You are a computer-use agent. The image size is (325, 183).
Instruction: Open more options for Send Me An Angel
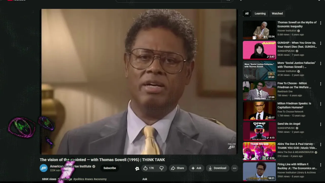320,124
